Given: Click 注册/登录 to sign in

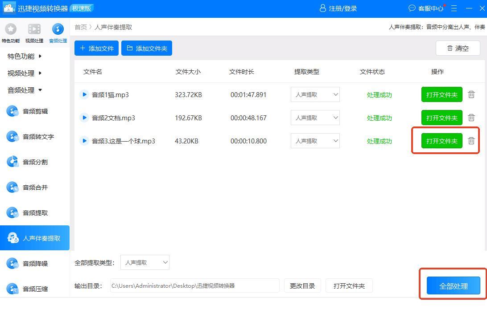Looking at the screenshot, I should [x=338, y=8].
